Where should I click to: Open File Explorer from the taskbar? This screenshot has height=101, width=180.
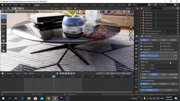click(29, 98)
